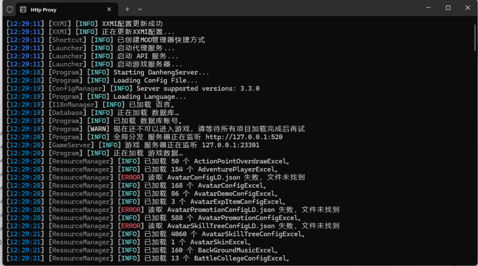478x266 pixels.
Task: Close the terminal window
Action: click(x=467, y=8)
